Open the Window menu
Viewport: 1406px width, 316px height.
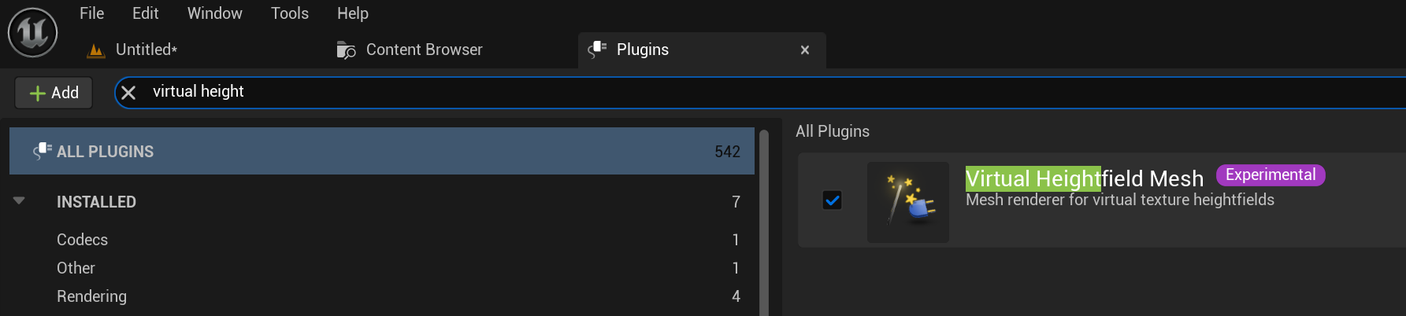214,13
